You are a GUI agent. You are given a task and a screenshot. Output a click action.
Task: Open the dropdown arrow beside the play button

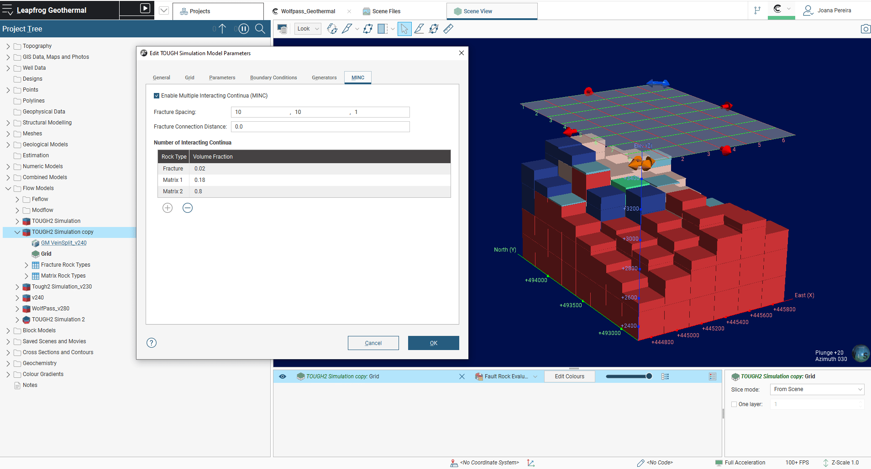point(164,10)
